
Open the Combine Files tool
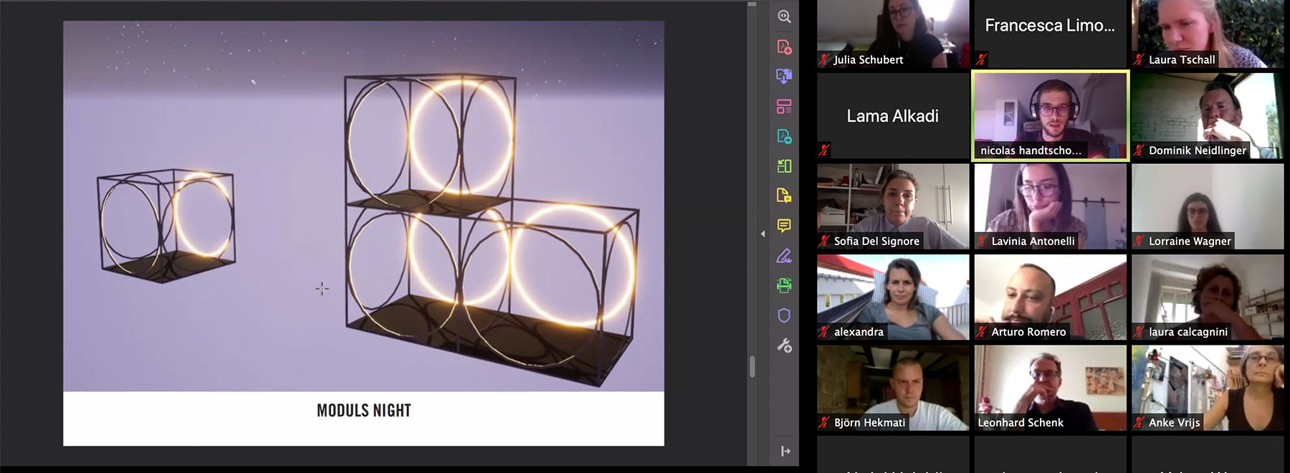point(784,77)
